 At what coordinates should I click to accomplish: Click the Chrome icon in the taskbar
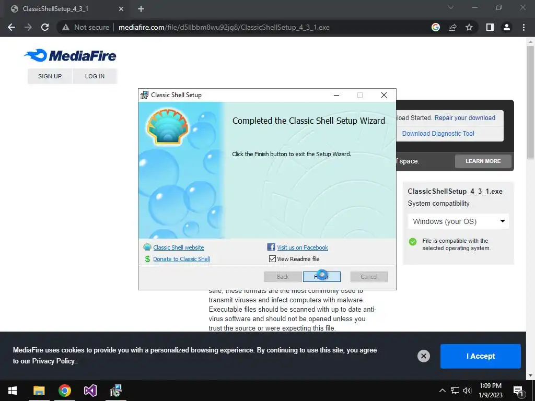pyautogui.click(x=64, y=391)
